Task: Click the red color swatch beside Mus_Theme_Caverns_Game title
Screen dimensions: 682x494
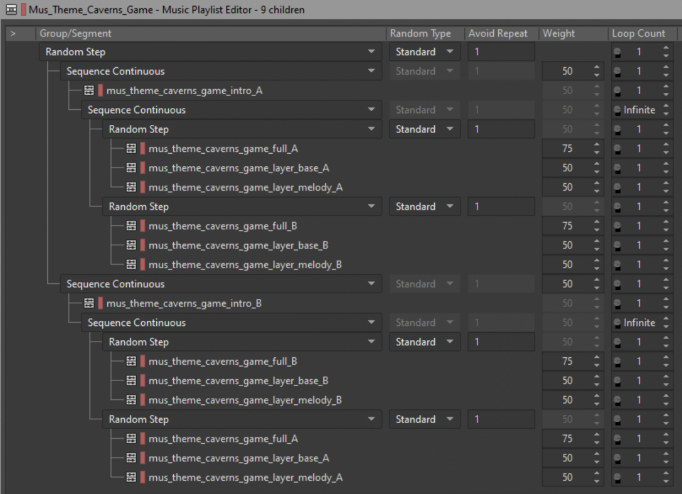Action: pos(23,10)
